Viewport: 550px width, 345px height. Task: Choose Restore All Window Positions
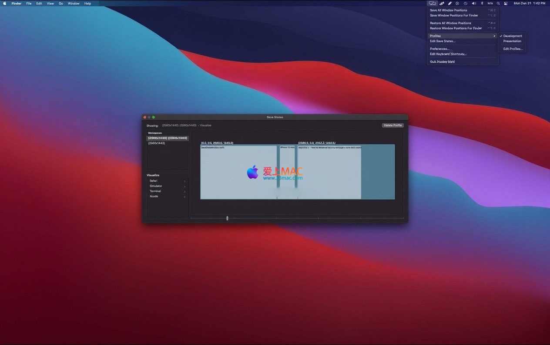point(450,23)
